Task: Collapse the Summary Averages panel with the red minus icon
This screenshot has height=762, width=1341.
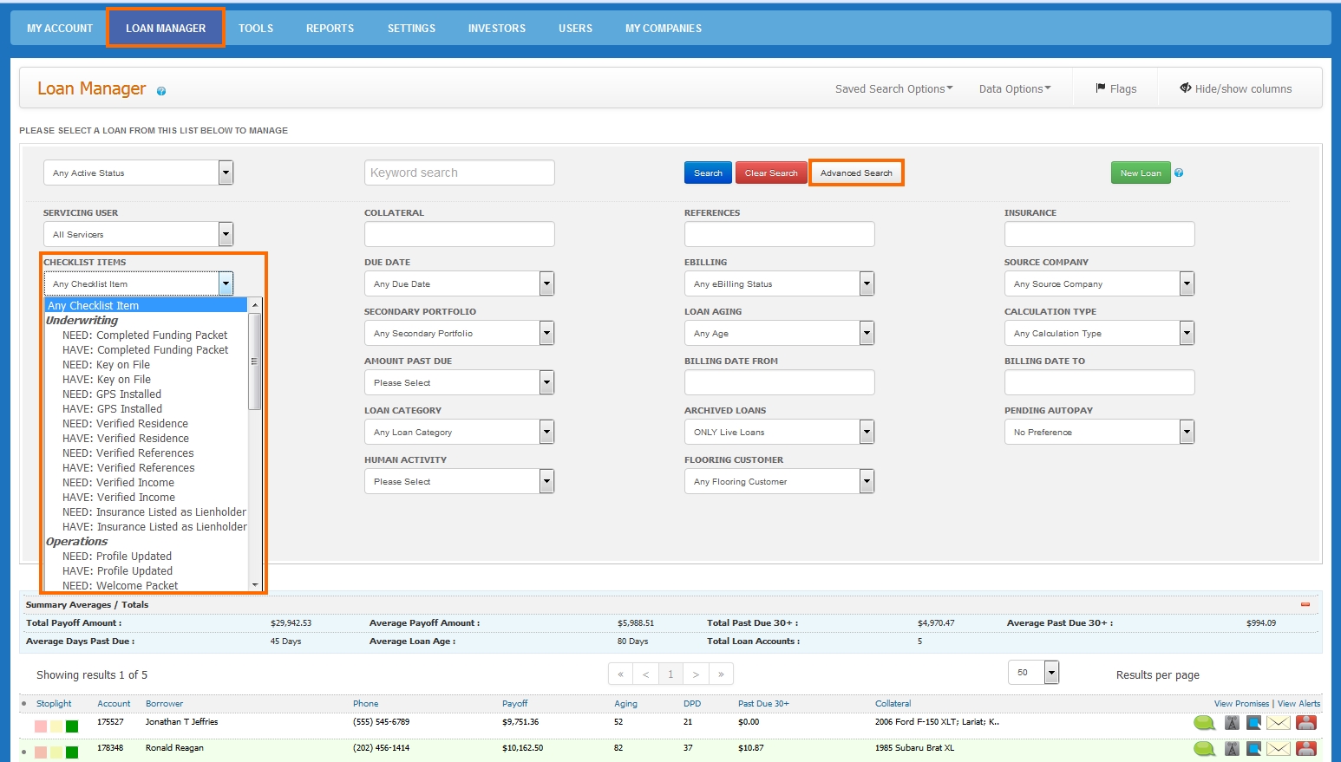Action: 1305,604
